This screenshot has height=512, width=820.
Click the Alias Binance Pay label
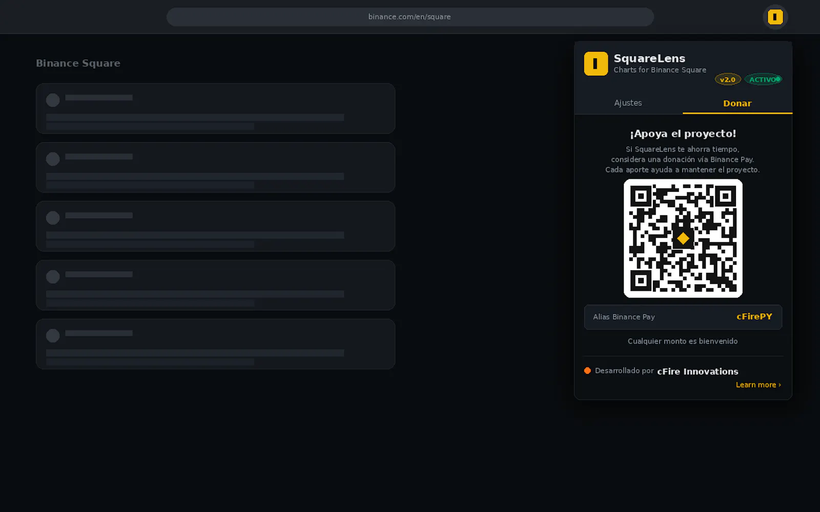pyautogui.click(x=624, y=317)
